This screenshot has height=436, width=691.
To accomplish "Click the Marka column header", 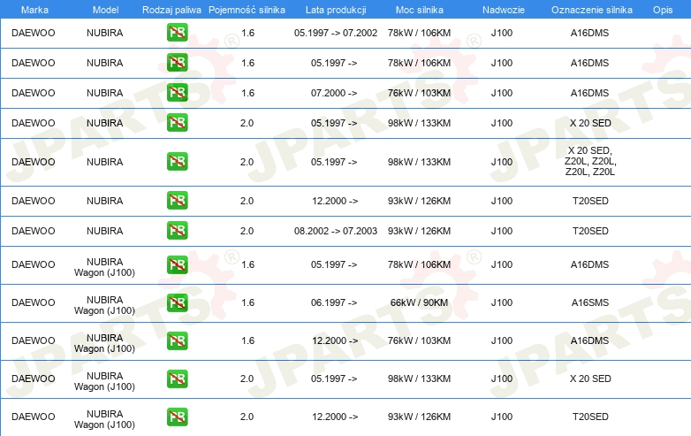I will [34, 10].
